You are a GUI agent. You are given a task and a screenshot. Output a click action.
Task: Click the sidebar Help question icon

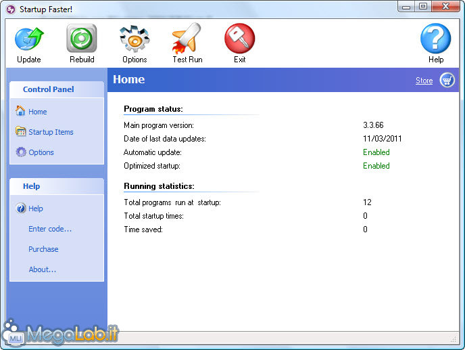pyautogui.click(x=21, y=208)
